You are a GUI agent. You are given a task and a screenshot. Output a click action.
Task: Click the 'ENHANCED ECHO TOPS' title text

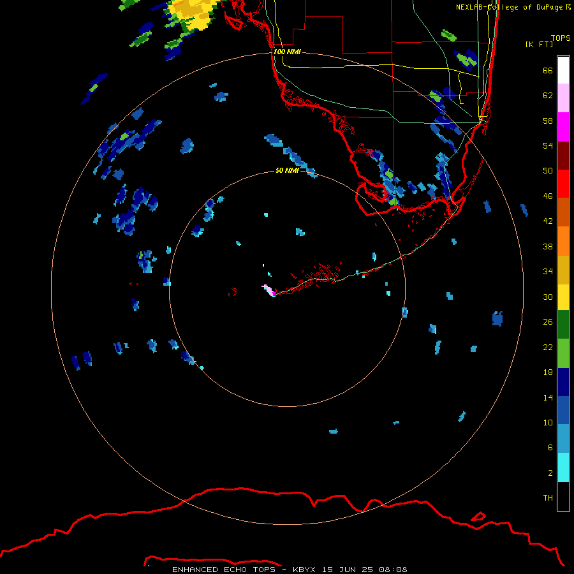click(x=224, y=570)
